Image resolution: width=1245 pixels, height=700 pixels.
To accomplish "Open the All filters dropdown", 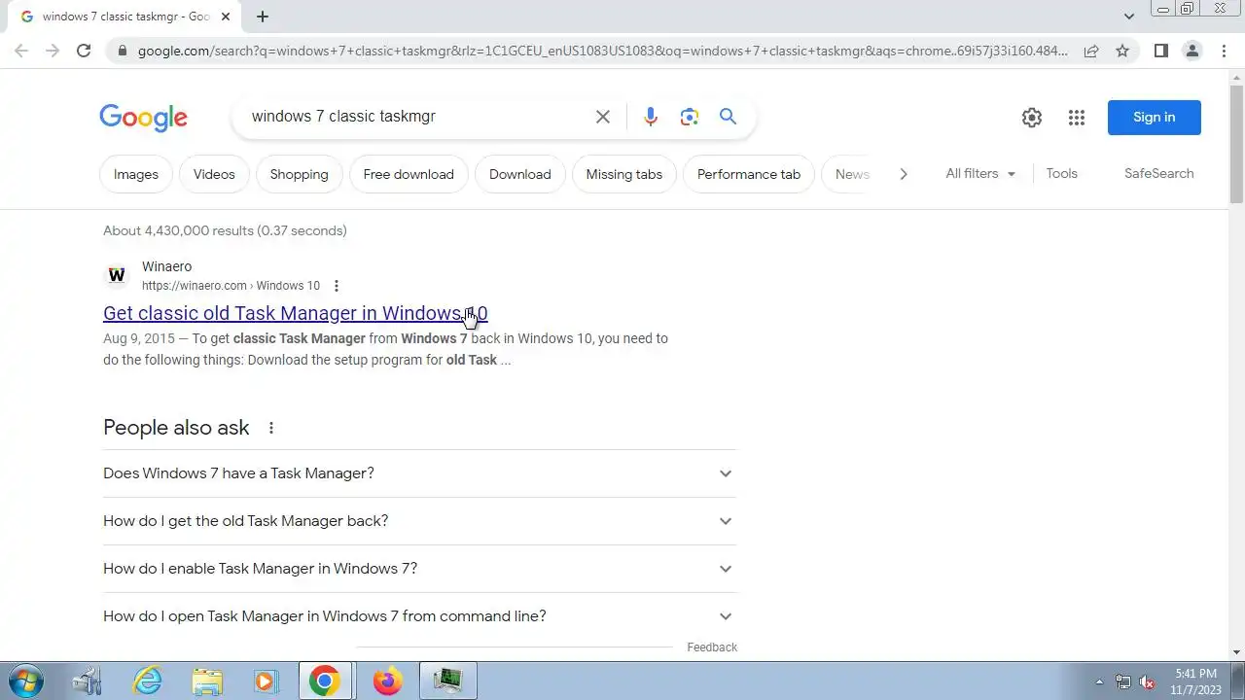I will pyautogui.click(x=980, y=173).
